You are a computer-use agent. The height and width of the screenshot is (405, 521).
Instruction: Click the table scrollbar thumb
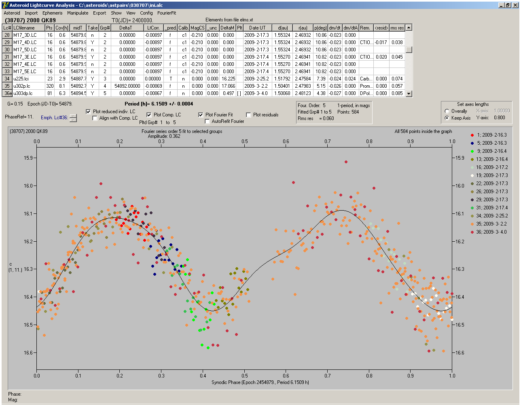(409, 50)
